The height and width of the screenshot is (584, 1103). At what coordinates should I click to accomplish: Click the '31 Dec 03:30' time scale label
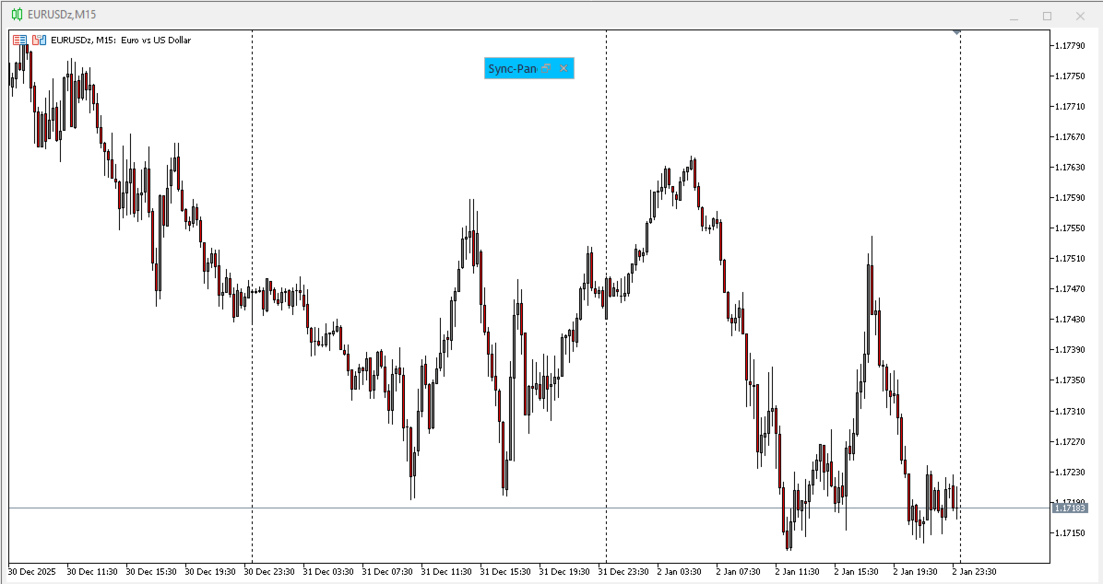tap(328, 572)
